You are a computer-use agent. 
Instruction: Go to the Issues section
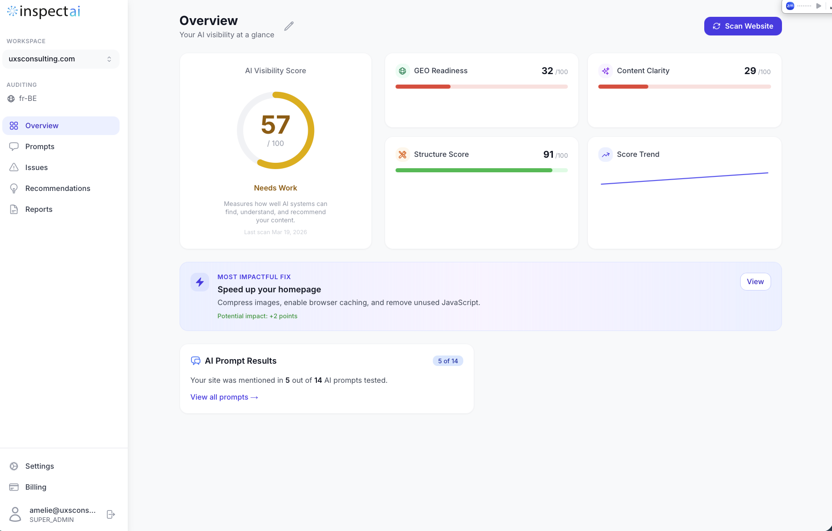point(61,168)
